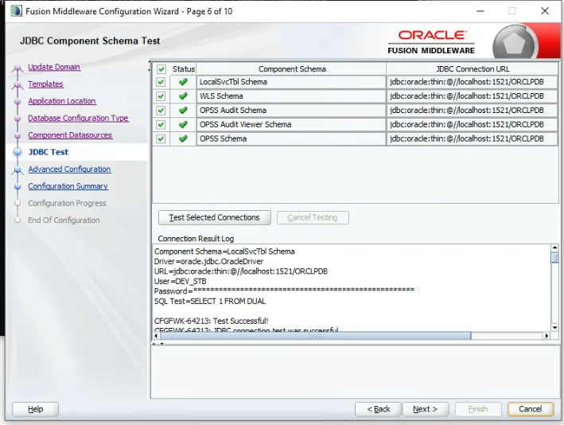Click the 'User=DEV_STB' log line
The image size is (564, 425).
181,282
